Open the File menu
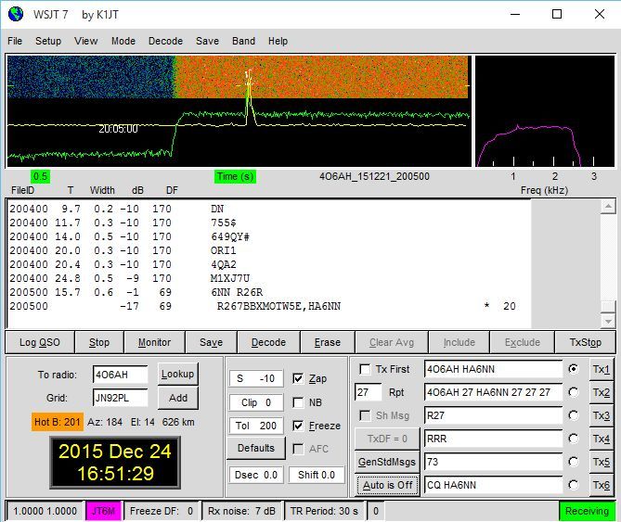The image size is (621, 522). click(15, 41)
